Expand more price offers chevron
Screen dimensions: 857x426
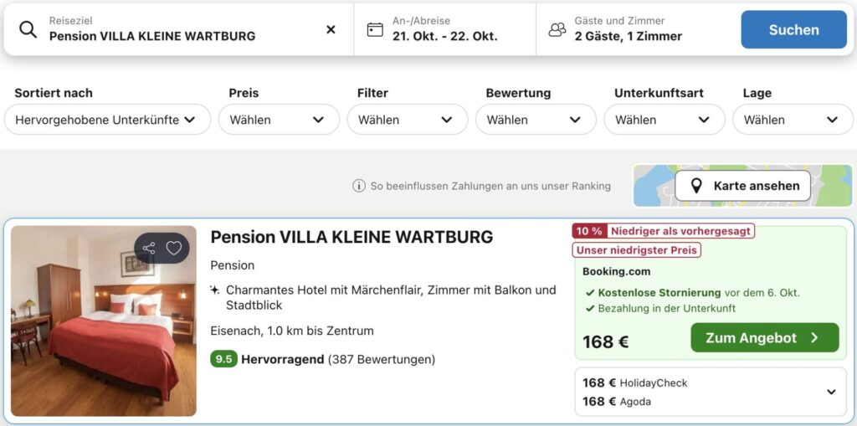click(x=831, y=392)
